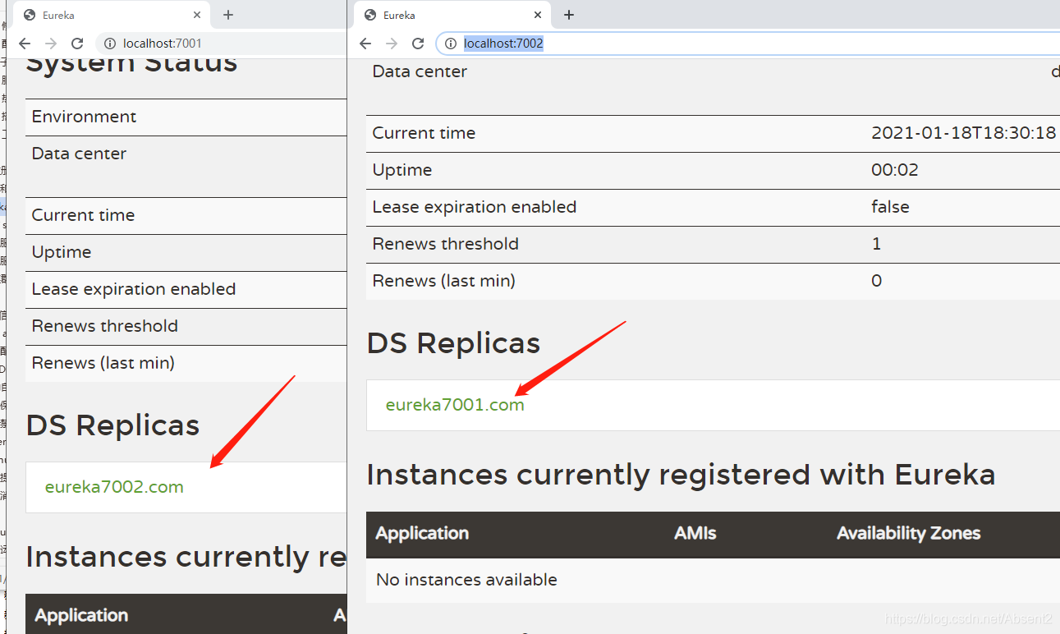Screen dimensions: 1060x634
Task: Go back in the localhost:7002 window
Action: (365, 44)
